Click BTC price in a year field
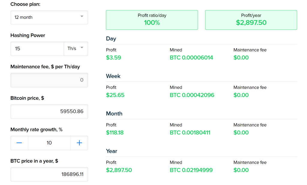The height and width of the screenshot is (185, 307). 49,174
